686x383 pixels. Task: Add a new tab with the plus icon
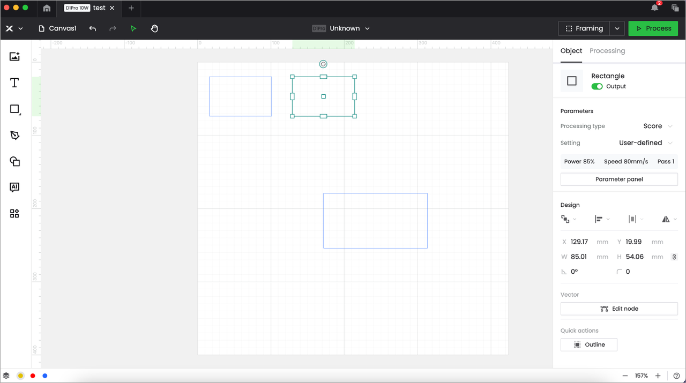click(131, 8)
